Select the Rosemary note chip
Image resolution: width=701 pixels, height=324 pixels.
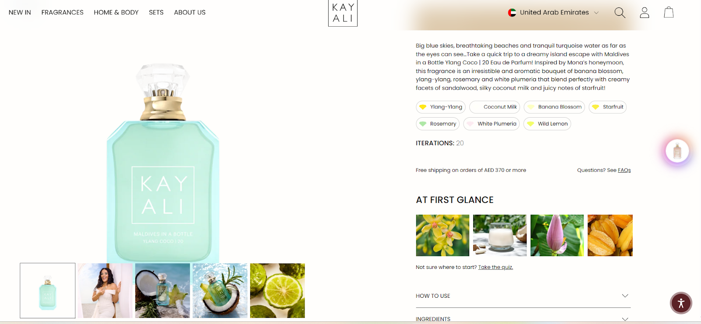click(x=438, y=124)
